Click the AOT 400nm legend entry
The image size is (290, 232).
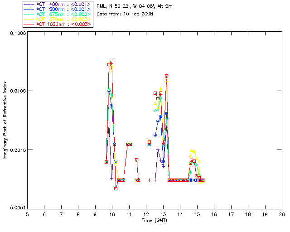pyautogui.click(x=58, y=4)
